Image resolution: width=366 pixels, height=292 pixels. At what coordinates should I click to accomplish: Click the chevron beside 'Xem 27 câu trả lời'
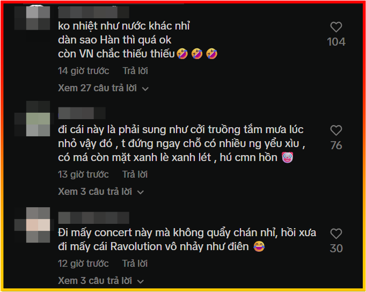tap(145, 89)
